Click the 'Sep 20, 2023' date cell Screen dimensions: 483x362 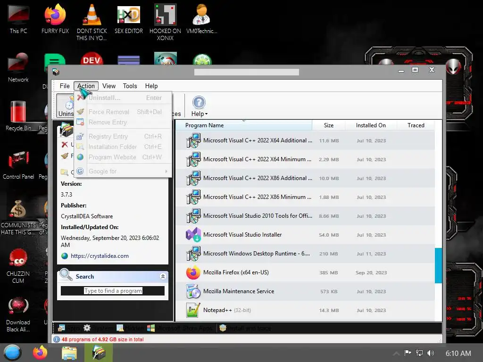[x=371, y=273]
